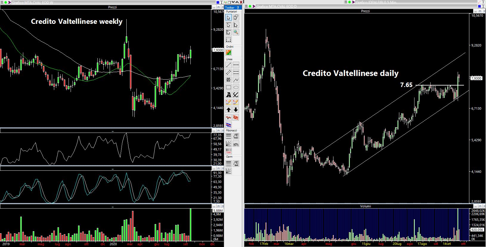
Task: Click the left pencil marker tool
Action: (229, 102)
